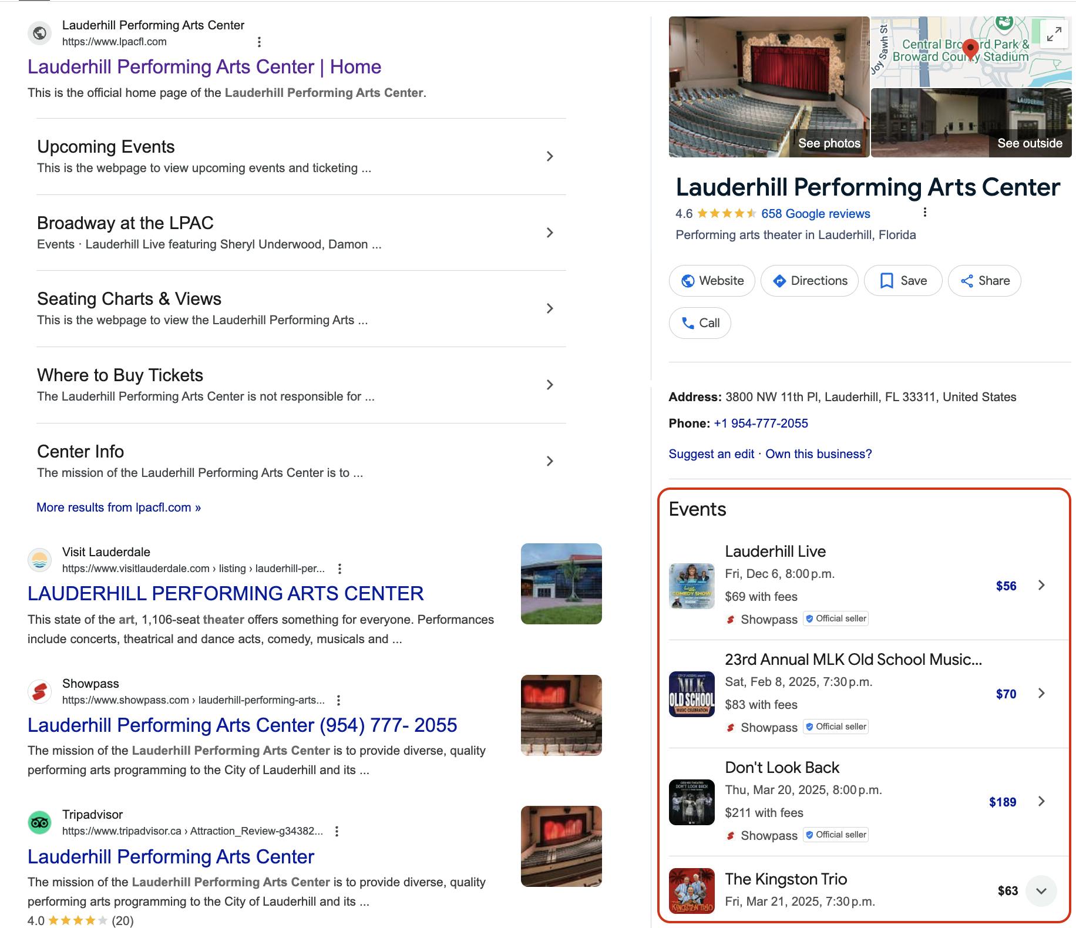The width and height of the screenshot is (1076, 928).
Task: Click the globe favicon of Lauderhill Performing Arts Center
Action: tap(39, 33)
